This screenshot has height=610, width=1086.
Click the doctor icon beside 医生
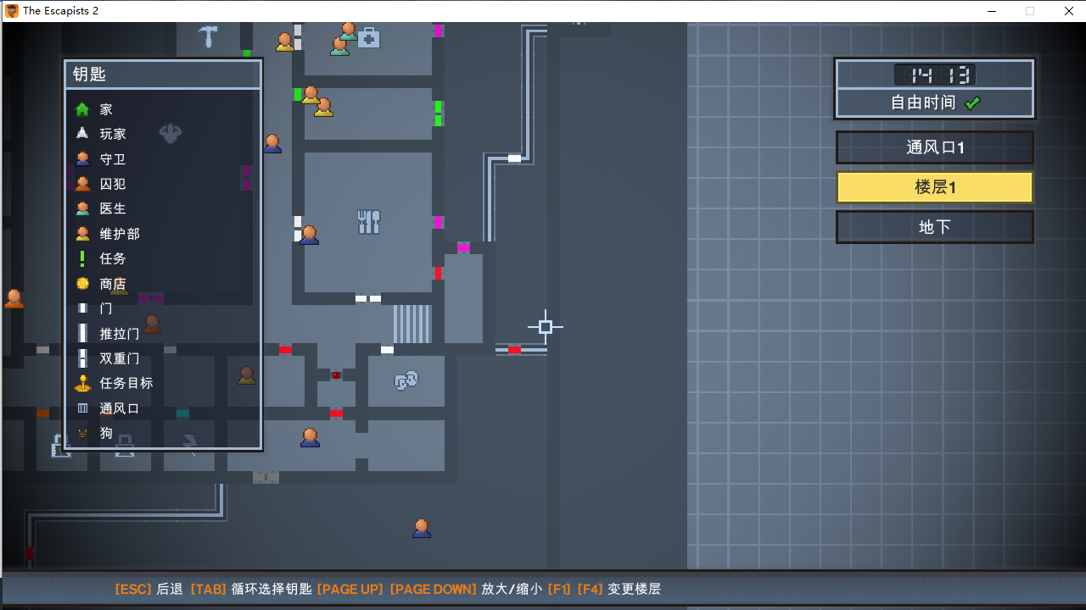pos(82,208)
